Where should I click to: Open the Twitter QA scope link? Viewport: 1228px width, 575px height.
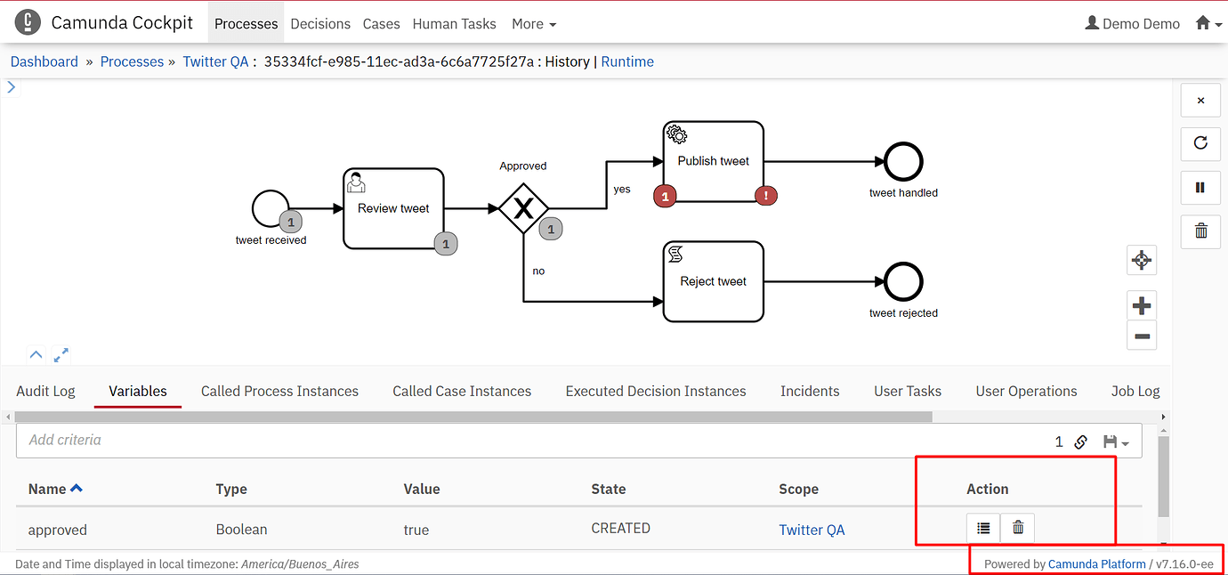(812, 530)
